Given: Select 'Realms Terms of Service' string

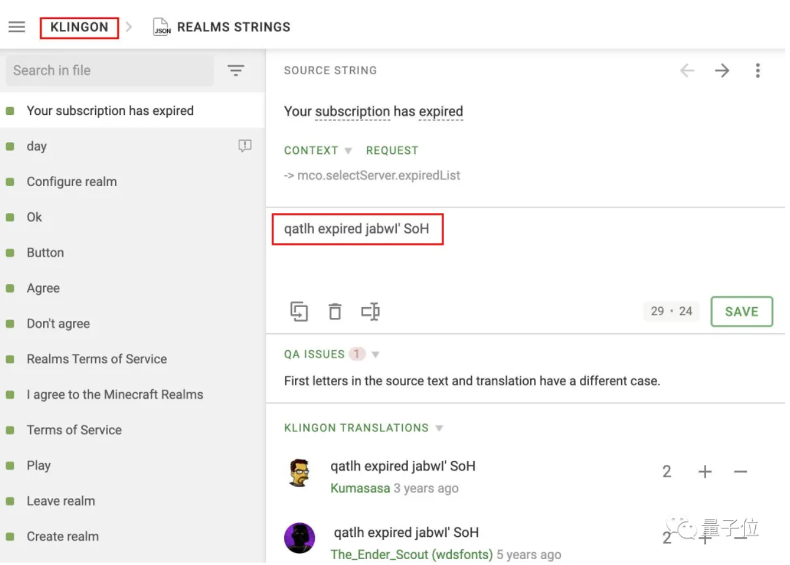Looking at the screenshot, I should click(132, 359).
